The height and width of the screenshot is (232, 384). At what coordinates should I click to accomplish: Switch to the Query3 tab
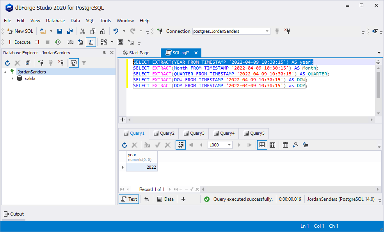coord(194,133)
